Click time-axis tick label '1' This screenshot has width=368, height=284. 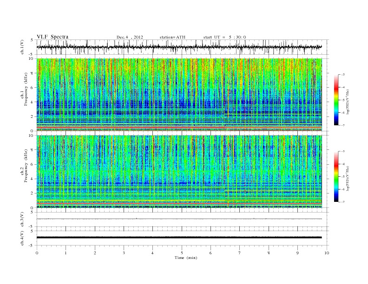pyautogui.click(x=66, y=253)
